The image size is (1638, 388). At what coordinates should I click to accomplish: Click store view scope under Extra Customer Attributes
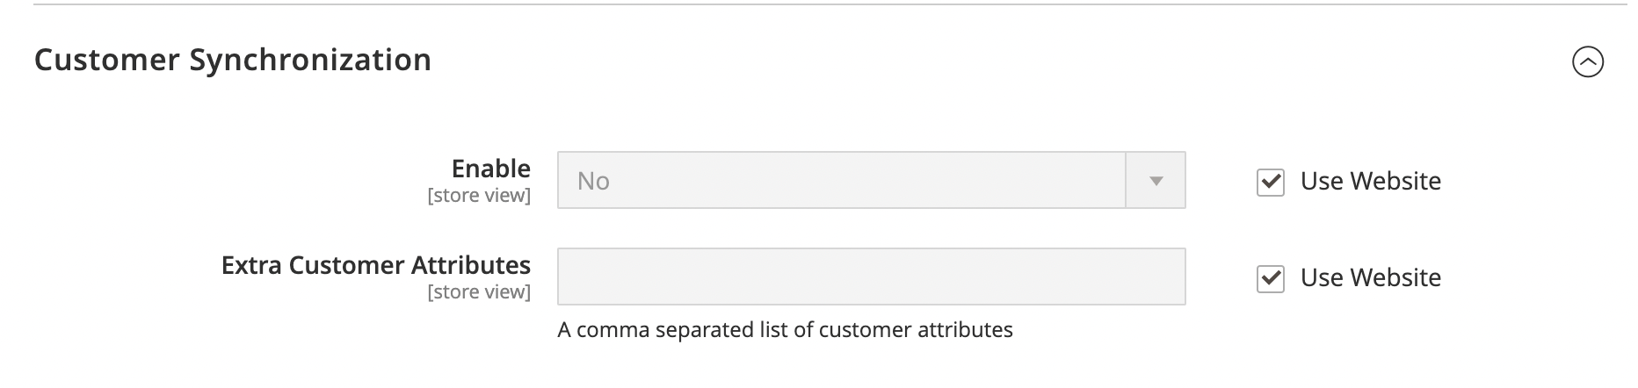tap(479, 292)
